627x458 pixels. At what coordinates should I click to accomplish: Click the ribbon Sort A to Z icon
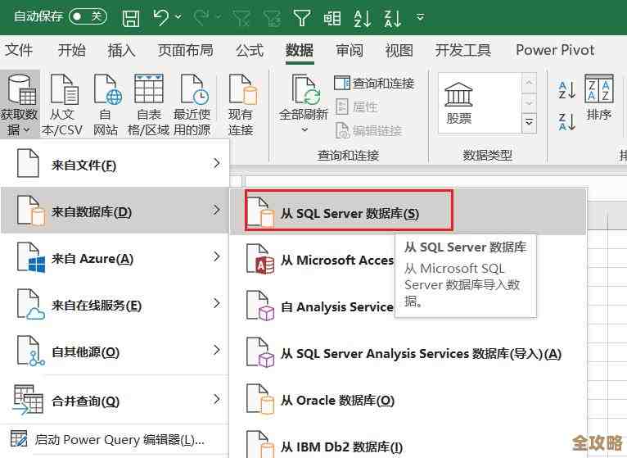pos(567,90)
